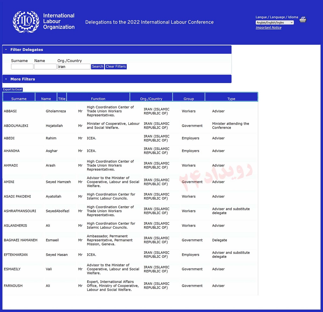Select the ABDOLMALEKI delegate row
This screenshot has width=323, height=312.
pos(16,126)
